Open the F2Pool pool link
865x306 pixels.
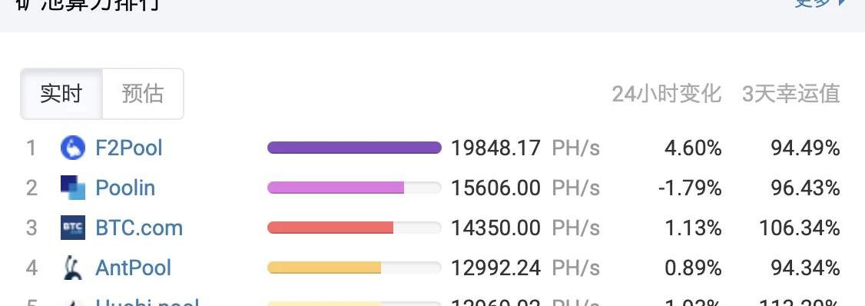pos(129,148)
